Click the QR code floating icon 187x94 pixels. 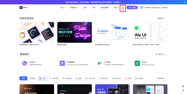coord(183,86)
